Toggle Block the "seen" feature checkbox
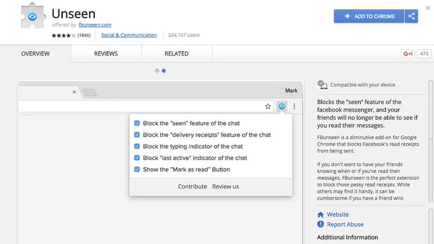The width and height of the screenshot is (434, 244). point(137,123)
